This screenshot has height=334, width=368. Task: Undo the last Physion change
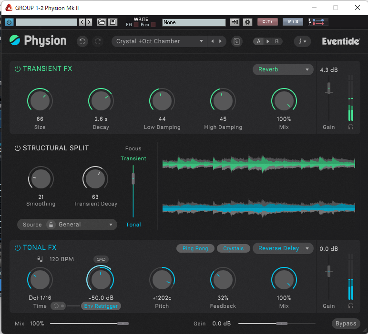point(82,41)
